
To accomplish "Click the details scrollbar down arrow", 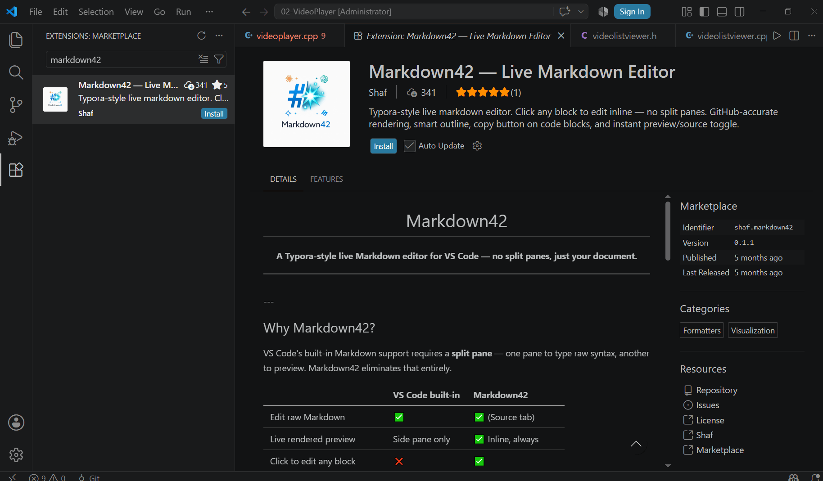I will tap(668, 466).
